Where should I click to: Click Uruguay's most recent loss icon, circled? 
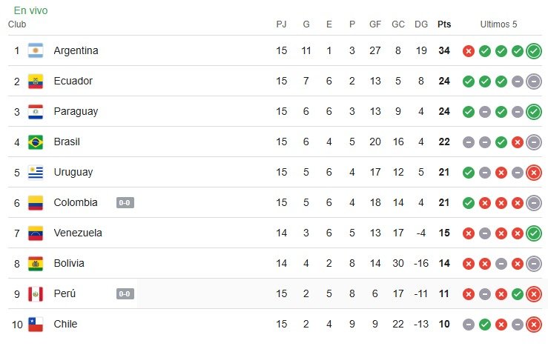tap(534, 173)
